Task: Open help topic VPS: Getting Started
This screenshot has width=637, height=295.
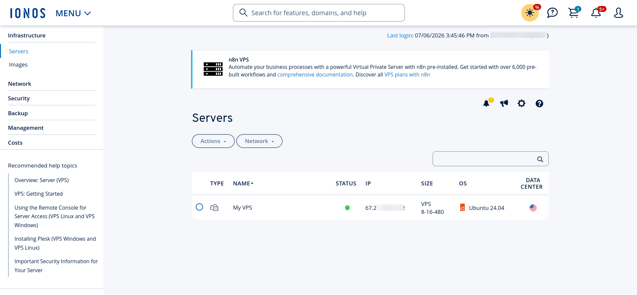Action: [x=38, y=194]
